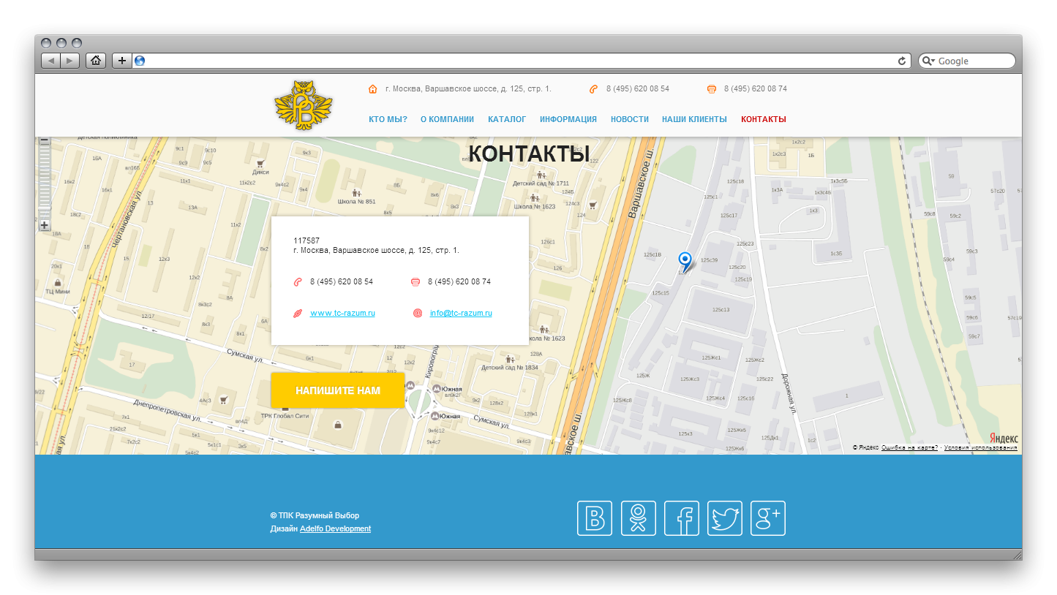Click the paperclip icon beside website link

coord(298,313)
